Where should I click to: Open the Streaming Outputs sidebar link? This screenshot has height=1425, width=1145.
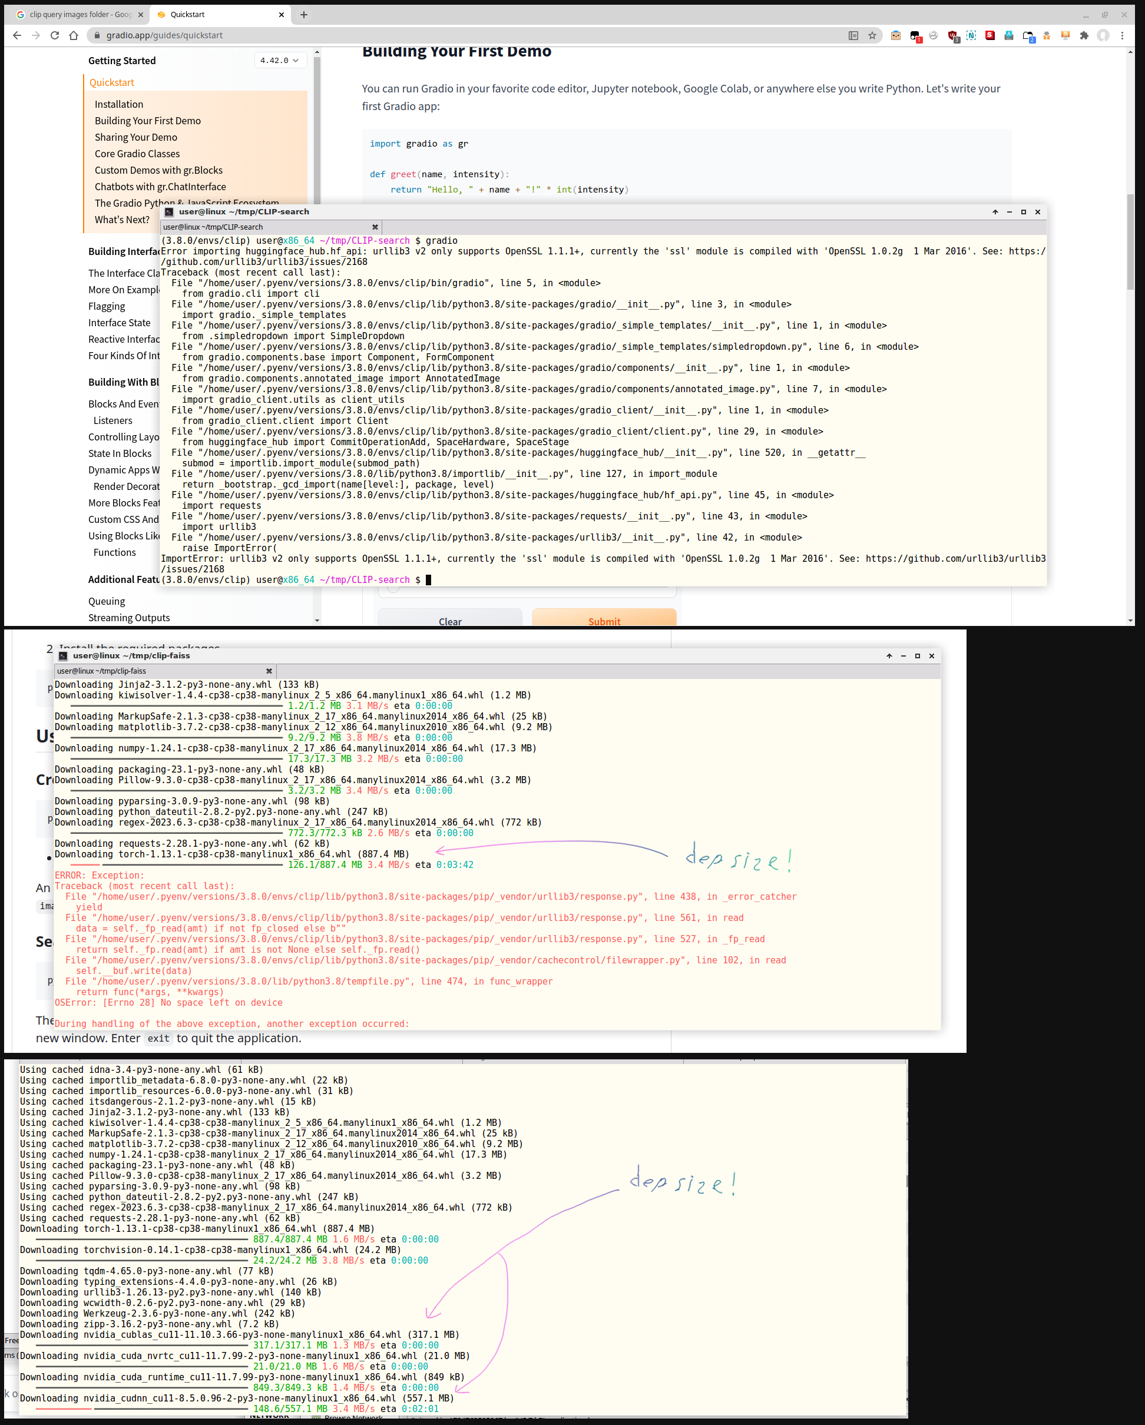point(129,618)
